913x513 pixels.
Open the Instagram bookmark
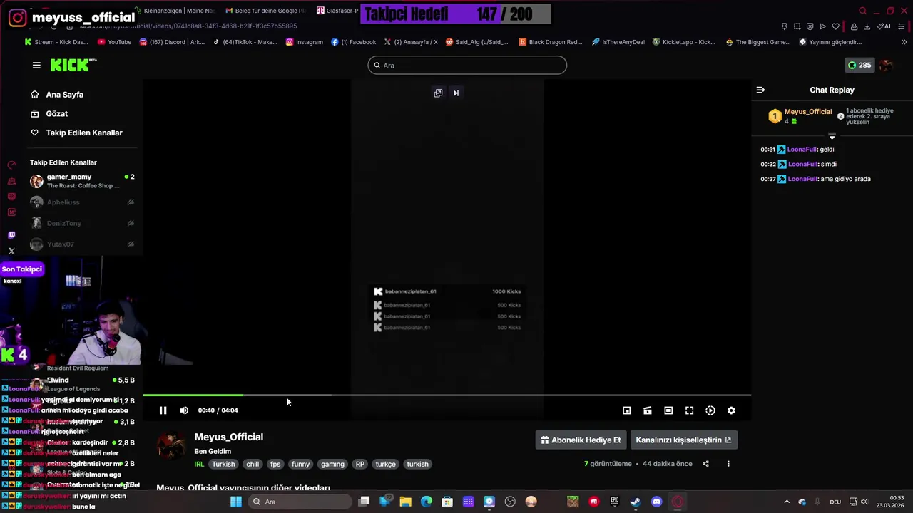[305, 42]
